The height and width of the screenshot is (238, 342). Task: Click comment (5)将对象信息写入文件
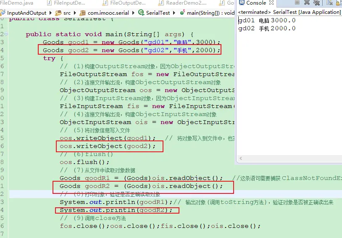tap(95, 130)
